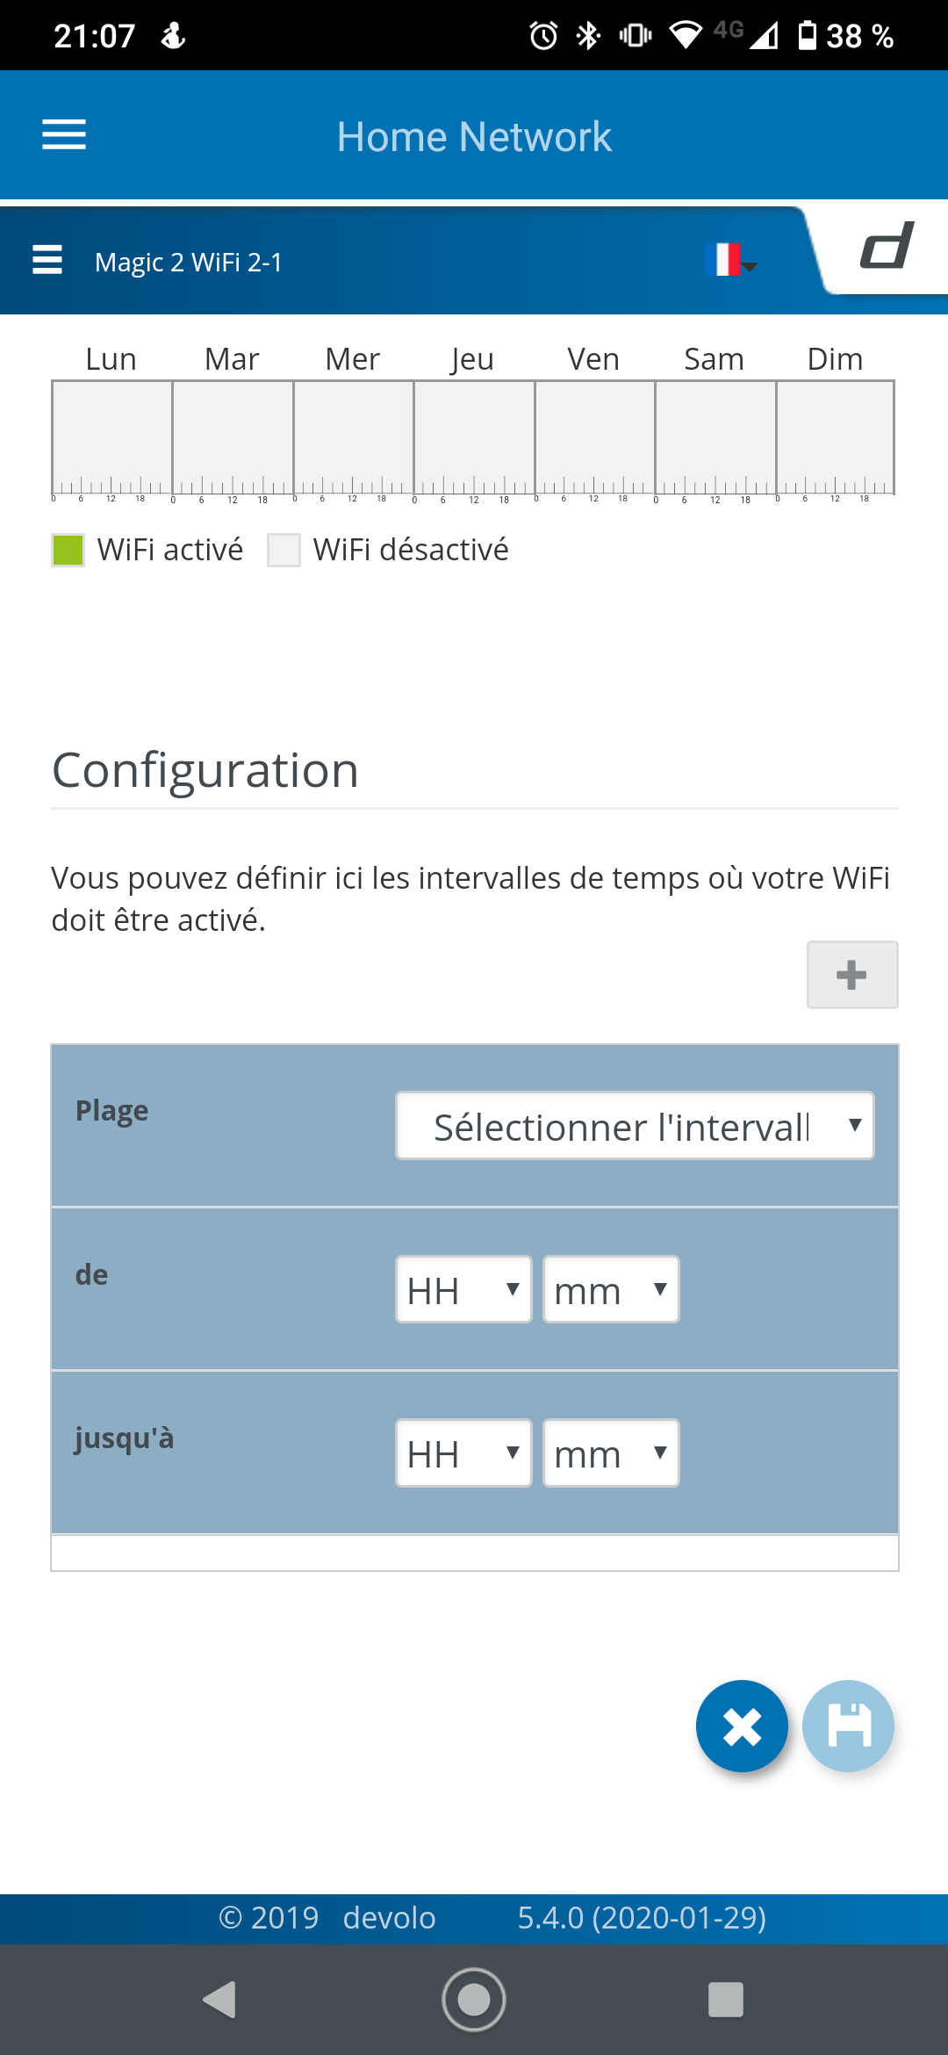The height and width of the screenshot is (2055, 948).
Task: Open the start hour HH dropdown
Action: (463, 1290)
